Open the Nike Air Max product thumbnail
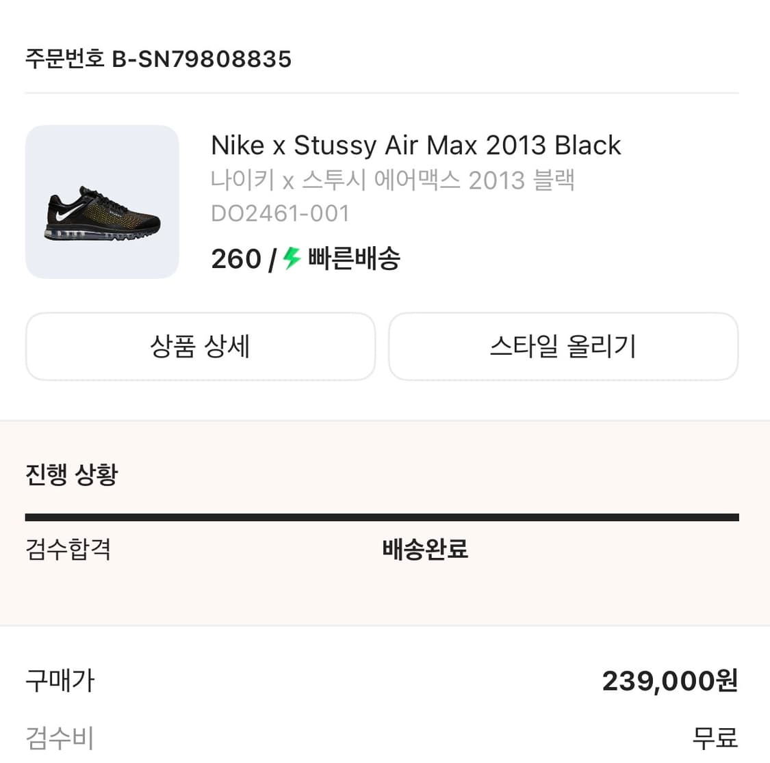 point(101,202)
